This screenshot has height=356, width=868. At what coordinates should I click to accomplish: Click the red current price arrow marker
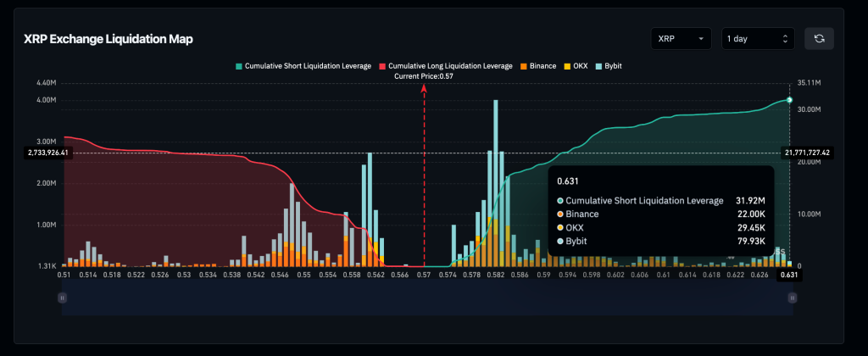[424, 88]
